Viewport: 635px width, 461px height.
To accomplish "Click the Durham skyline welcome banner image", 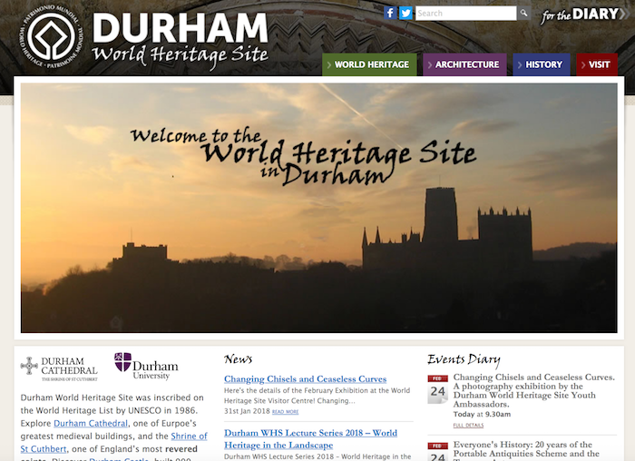I will (317, 209).
